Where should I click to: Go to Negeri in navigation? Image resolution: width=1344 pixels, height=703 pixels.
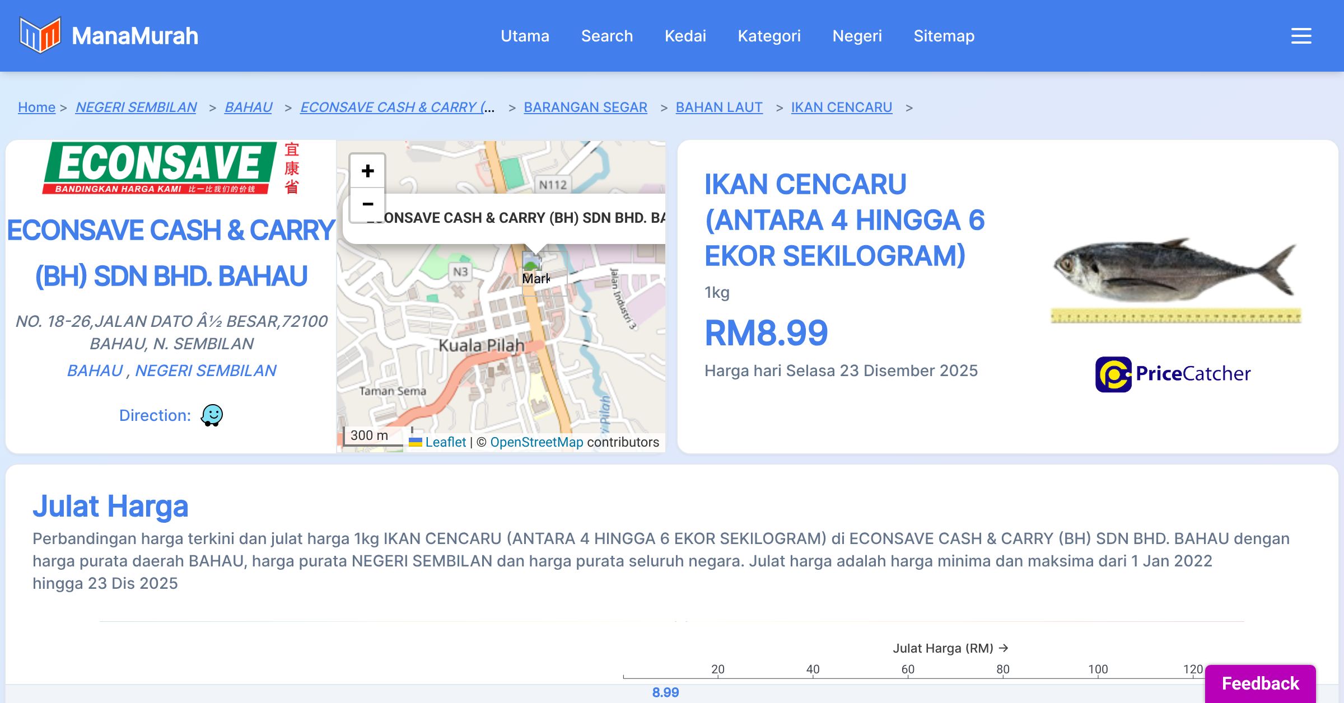pyautogui.click(x=857, y=36)
